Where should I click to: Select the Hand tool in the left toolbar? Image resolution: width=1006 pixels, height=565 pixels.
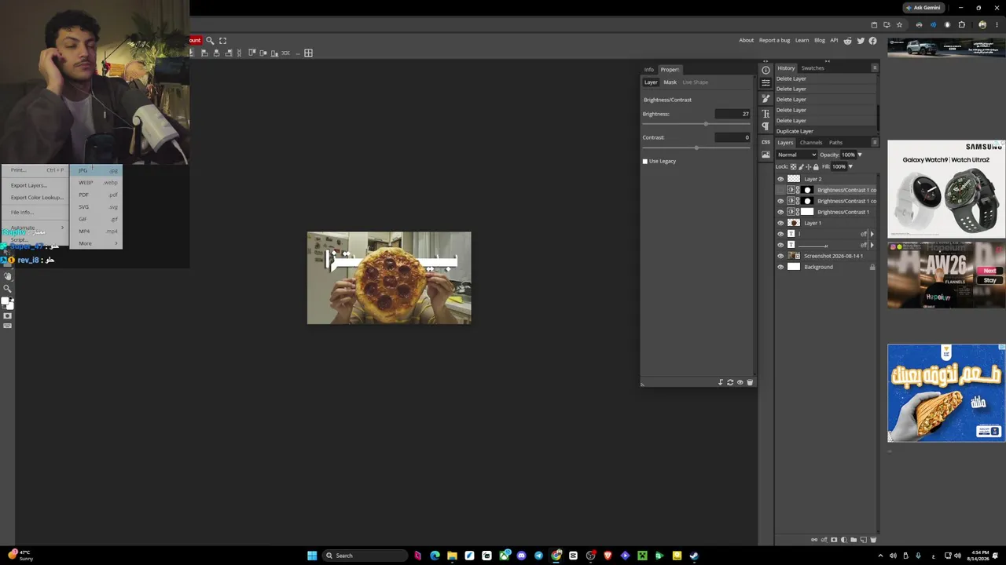[8, 276]
